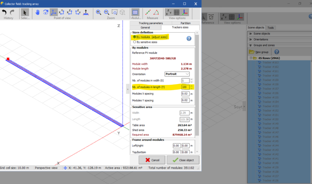Expand the Scene objects section
312x184 pixels.
coord(251,34)
